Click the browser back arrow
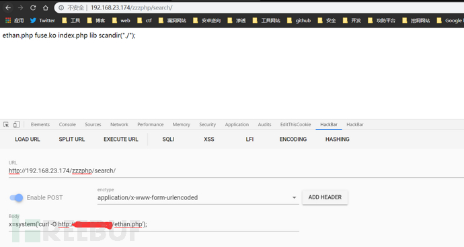 point(8,7)
